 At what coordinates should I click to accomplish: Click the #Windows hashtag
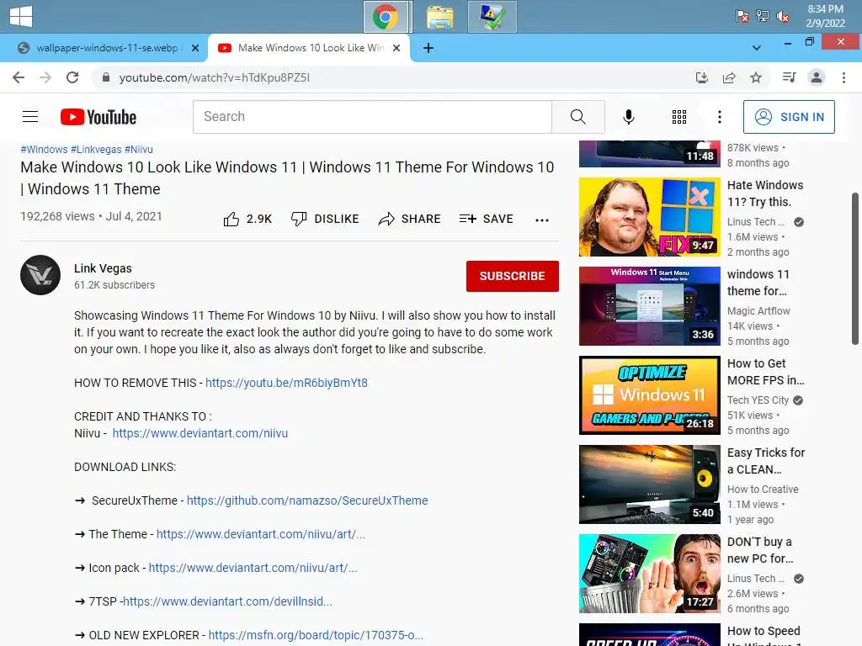[44, 150]
